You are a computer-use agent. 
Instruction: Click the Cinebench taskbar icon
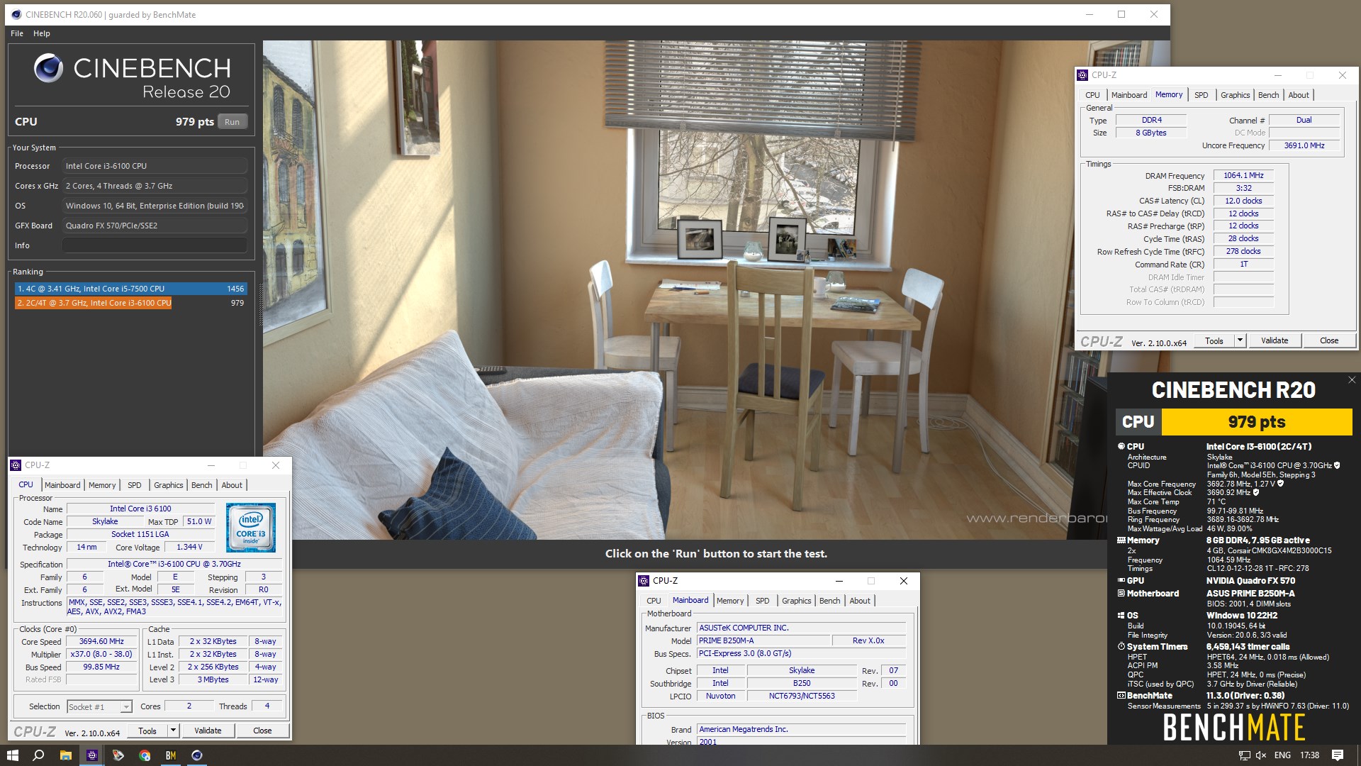click(197, 755)
